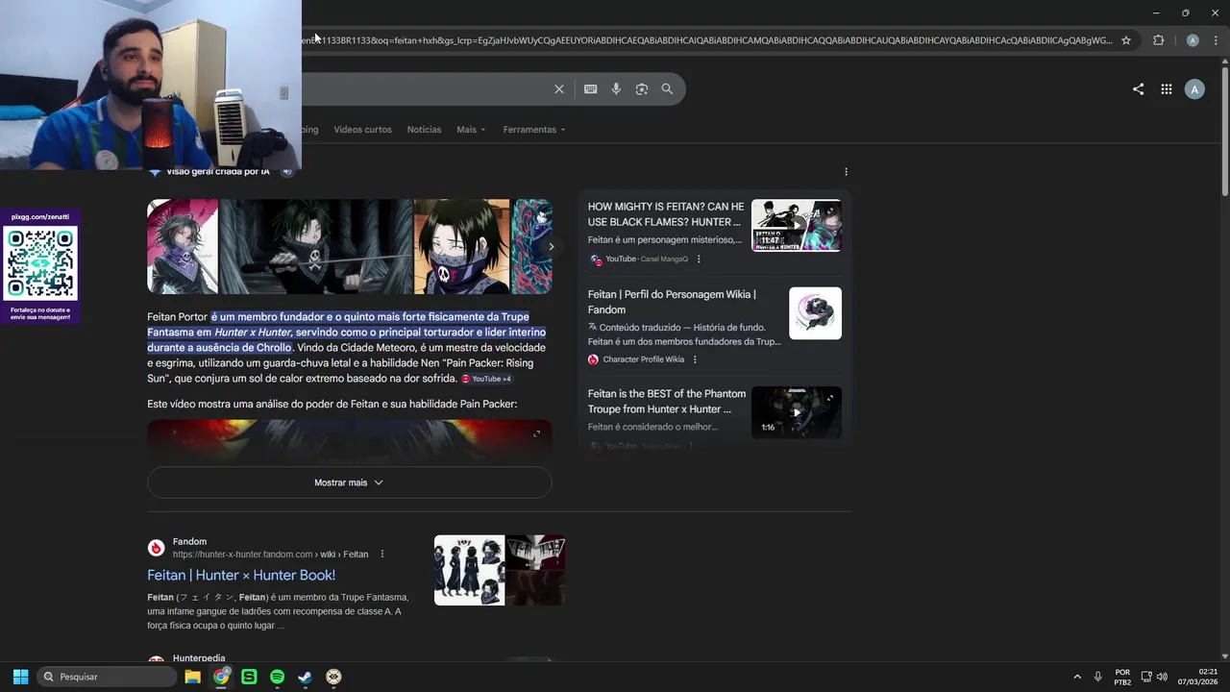Show hidden system tray icons
This screenshot has height=692, width=1230.
(x=1077, y=677)
